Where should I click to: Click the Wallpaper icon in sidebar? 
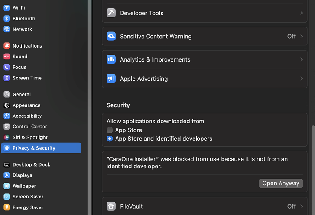coord(7,186)
